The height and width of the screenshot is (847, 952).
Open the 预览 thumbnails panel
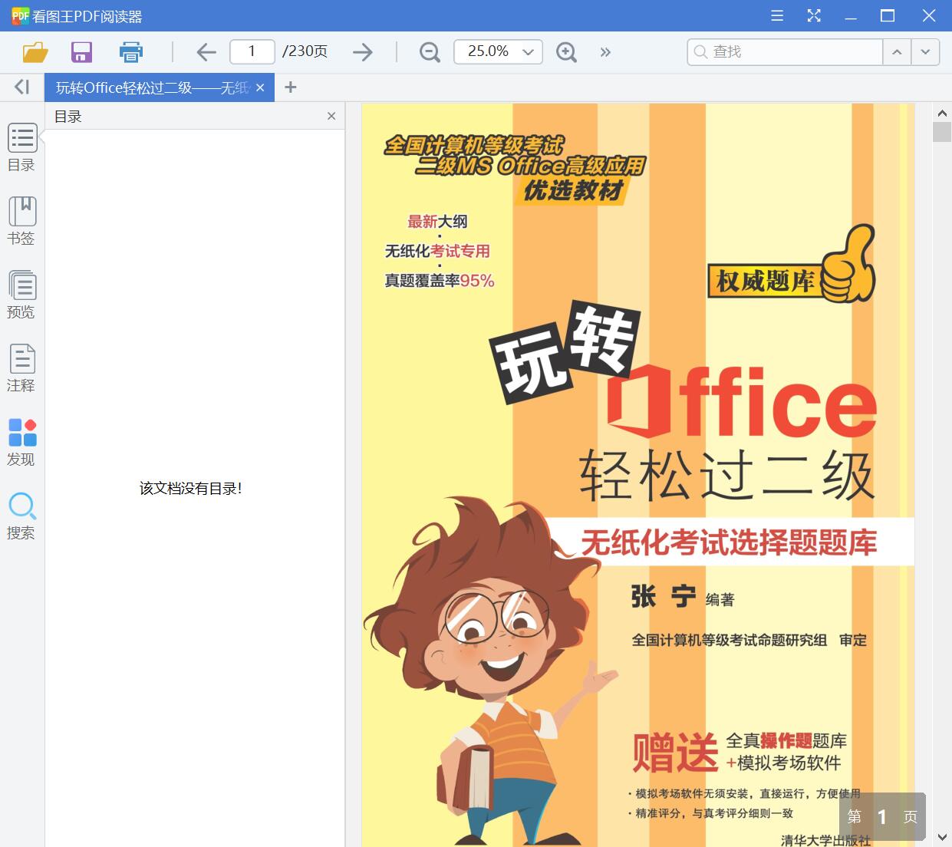[x=22, y=295]
